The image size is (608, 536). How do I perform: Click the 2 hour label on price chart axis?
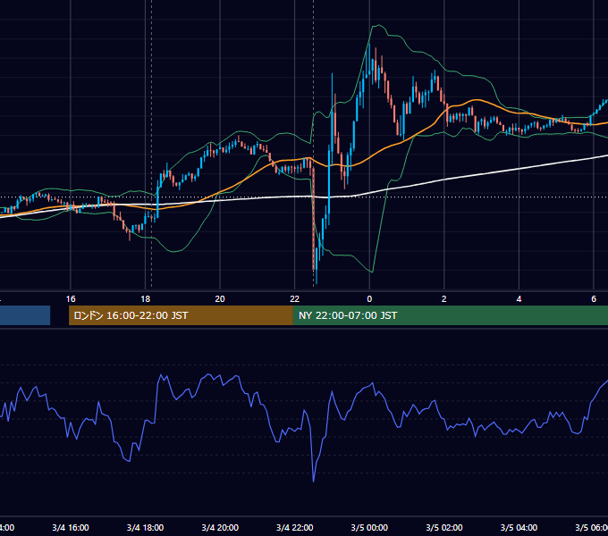(444, 299)
